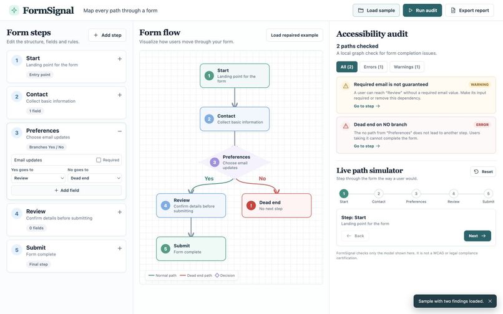Jump to simulator step 1 Start
This screenshot has width=503, height=314.
(344, 194)
